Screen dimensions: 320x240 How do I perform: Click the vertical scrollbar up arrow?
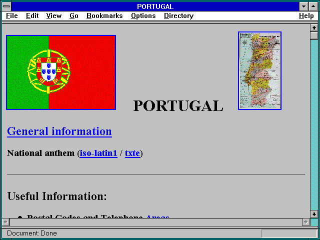[x=314, y=28]
